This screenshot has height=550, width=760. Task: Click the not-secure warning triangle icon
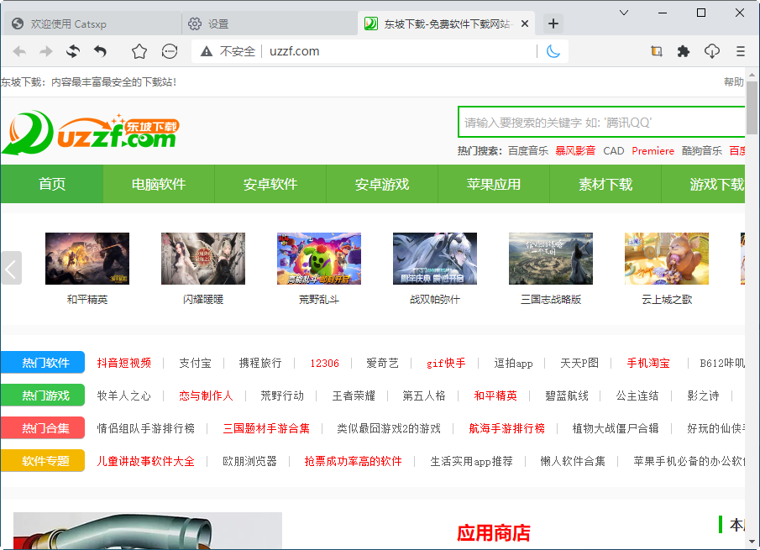point(207,51)
